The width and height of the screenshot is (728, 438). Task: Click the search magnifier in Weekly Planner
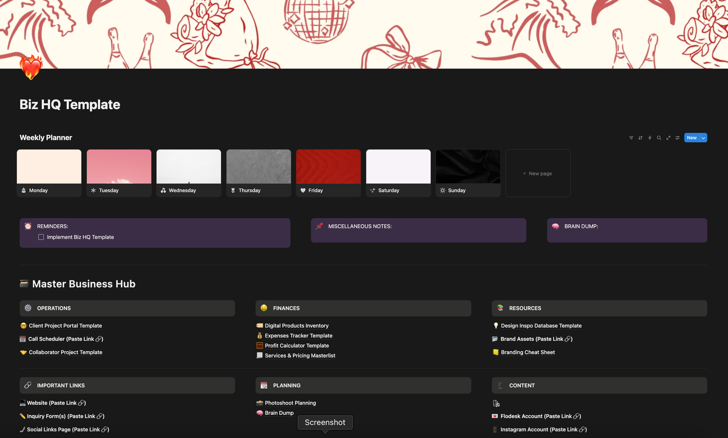[659, 138]
